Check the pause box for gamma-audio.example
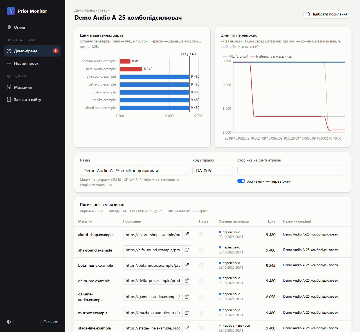The image size is (360, 332). click(x=201, y=297)
